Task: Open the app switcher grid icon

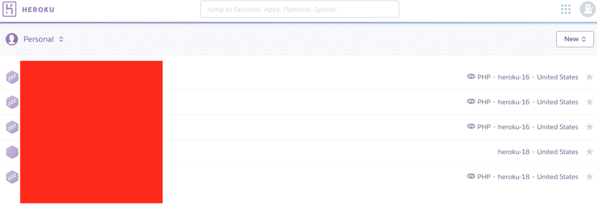Action: 566,9
